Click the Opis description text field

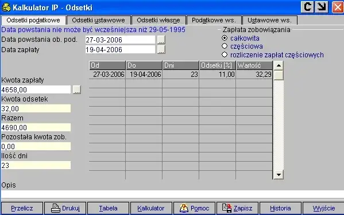[x=172, y=194]
